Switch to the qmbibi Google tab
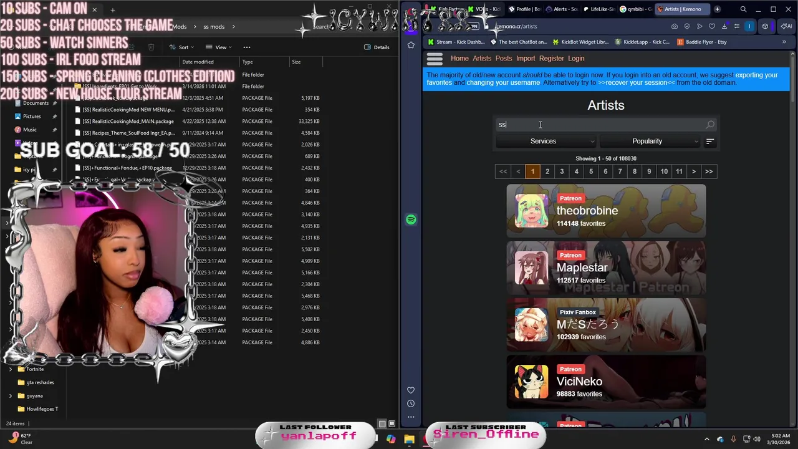The width and height of the screenshot is (798, 449). point(636,9)
